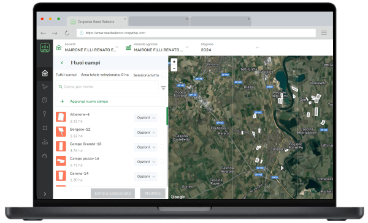This screenshot has height=223, width=368.
Task: Click the Cropwise logo icon in sidebar
Action: coord(45,48)
